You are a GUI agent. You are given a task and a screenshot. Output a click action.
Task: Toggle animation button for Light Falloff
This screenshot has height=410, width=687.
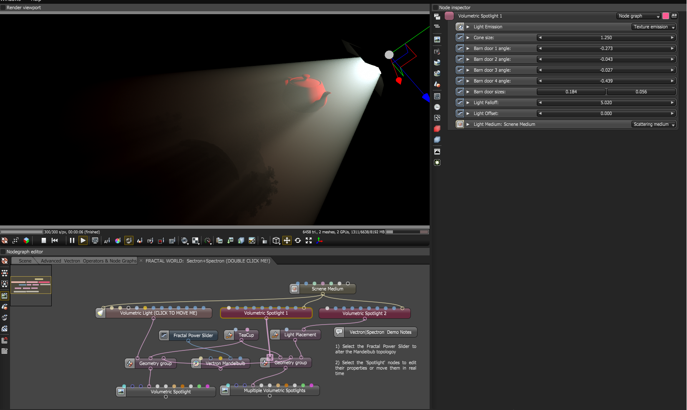click(460, 102)
